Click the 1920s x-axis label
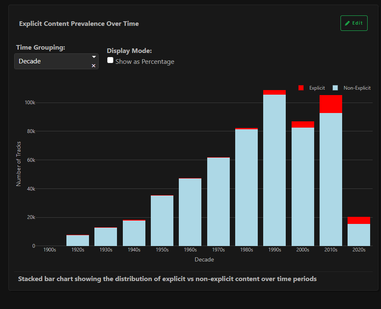The width and height of the screenshot is (381, 309). (78, 250)
